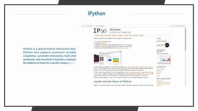Image resolution: width=198 pixels, height=111 pixels.
Task: Click the browser Refresh icon
Action: 88,26
